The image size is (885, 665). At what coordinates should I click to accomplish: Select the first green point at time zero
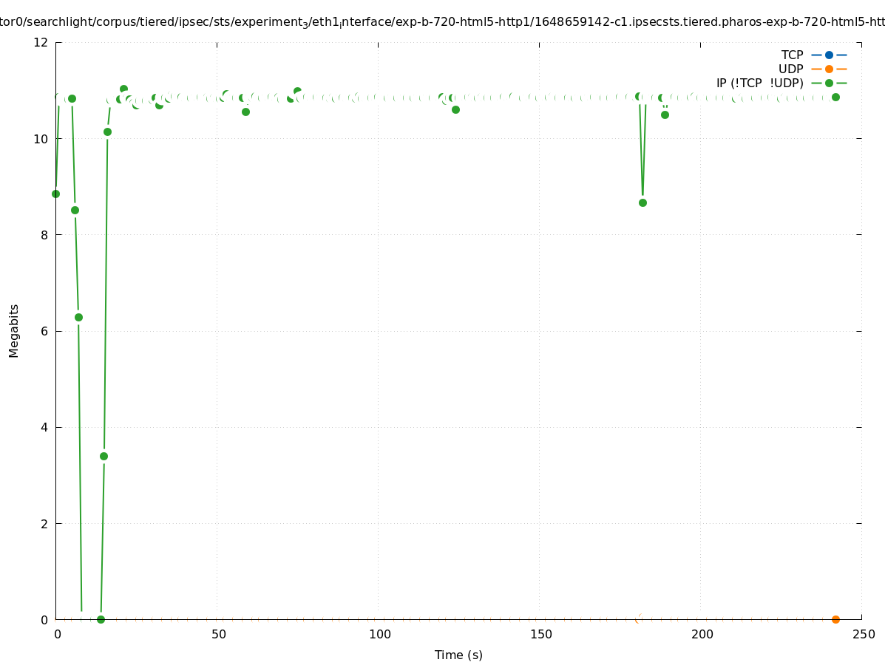tap(55, 194)
